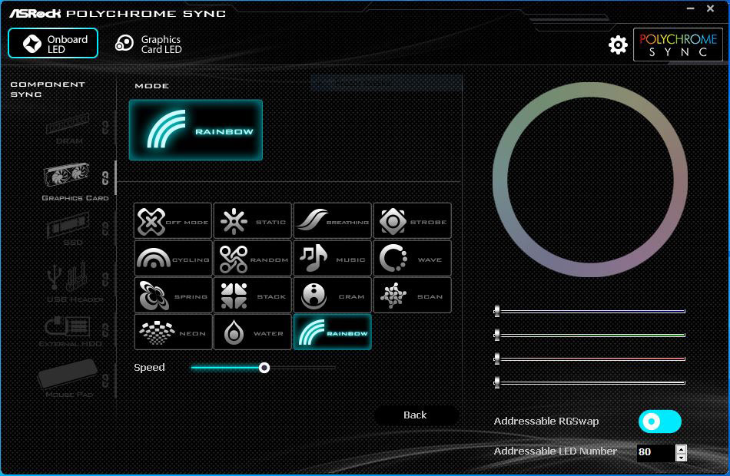This screenshot has height=476, width=730.
Task: Click the Polychrome Sync logo button
Action: pos(678,45)
